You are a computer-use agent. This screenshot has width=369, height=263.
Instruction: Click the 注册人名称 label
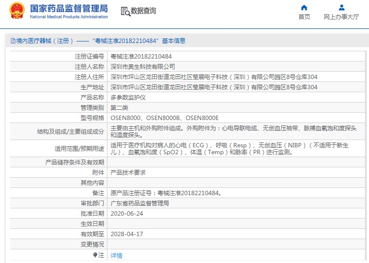89,67
